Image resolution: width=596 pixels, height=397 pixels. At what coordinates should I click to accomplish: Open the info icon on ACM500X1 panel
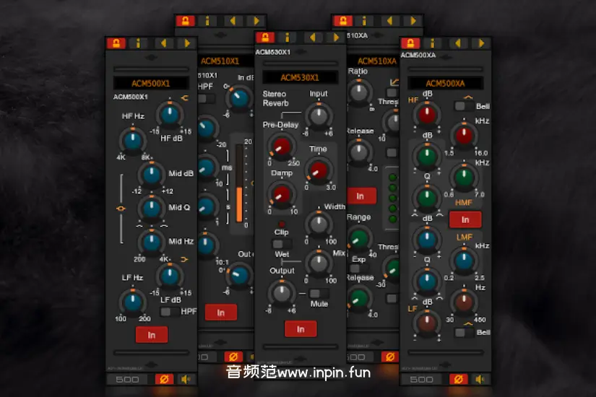click(x=139, y=43)
